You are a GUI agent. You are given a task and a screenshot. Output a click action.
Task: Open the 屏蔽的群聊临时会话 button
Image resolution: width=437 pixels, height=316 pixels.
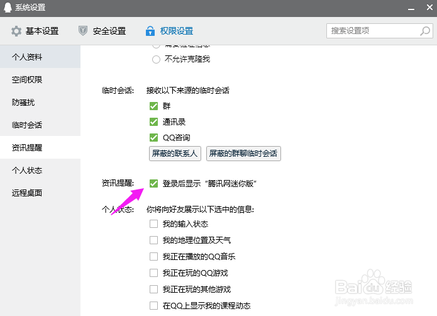243,154
